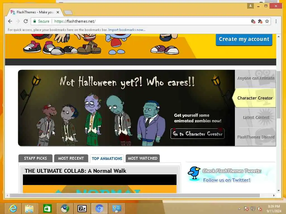Viewport: 286px width, 214px height.
Task: Click the blocked plugin puzzle icon in address bar
Action: pos(260,21)
